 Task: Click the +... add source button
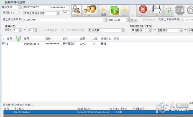tap(133, 20)
